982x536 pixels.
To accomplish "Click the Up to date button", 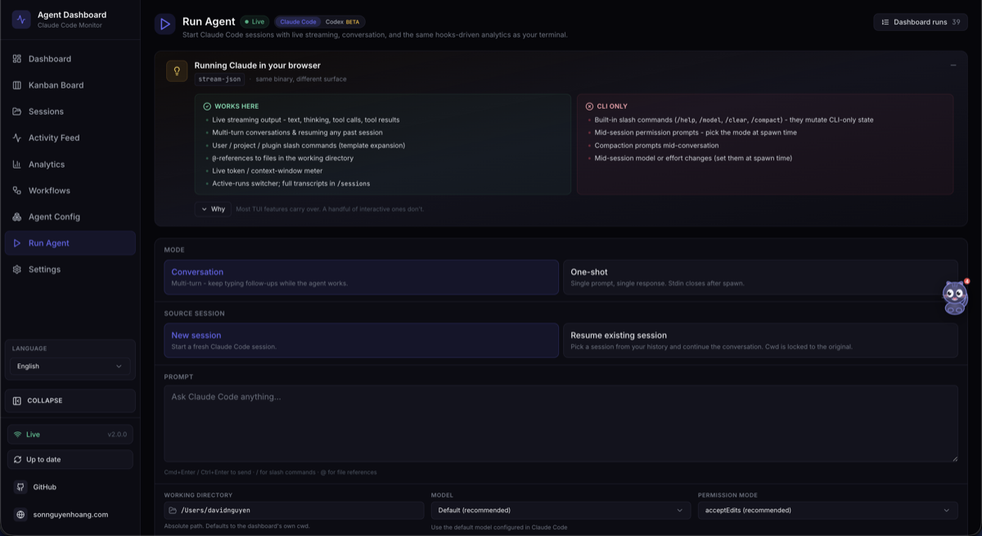I will pos(70,460).
